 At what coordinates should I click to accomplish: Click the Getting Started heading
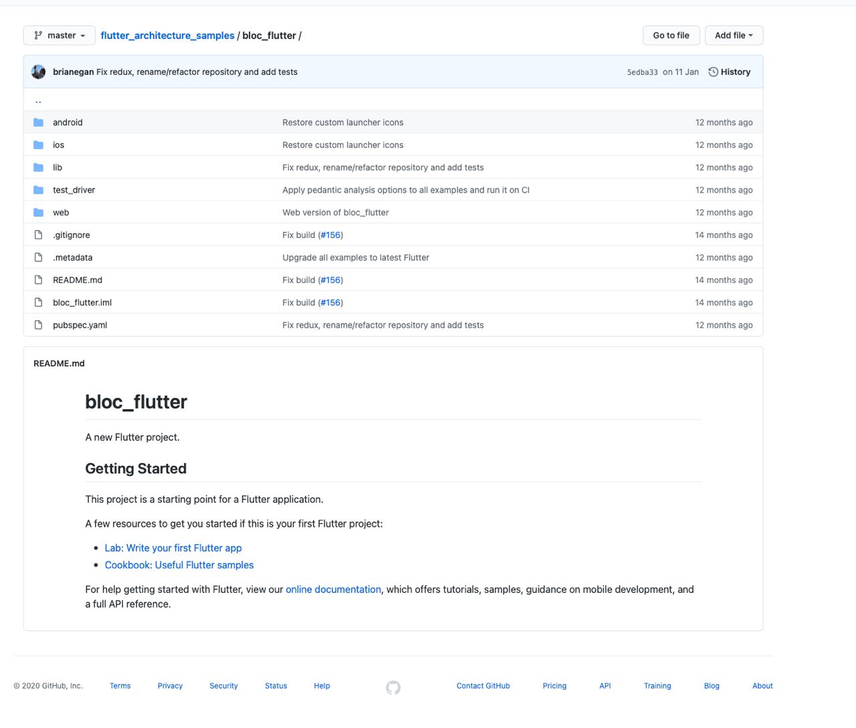[136, 469]
